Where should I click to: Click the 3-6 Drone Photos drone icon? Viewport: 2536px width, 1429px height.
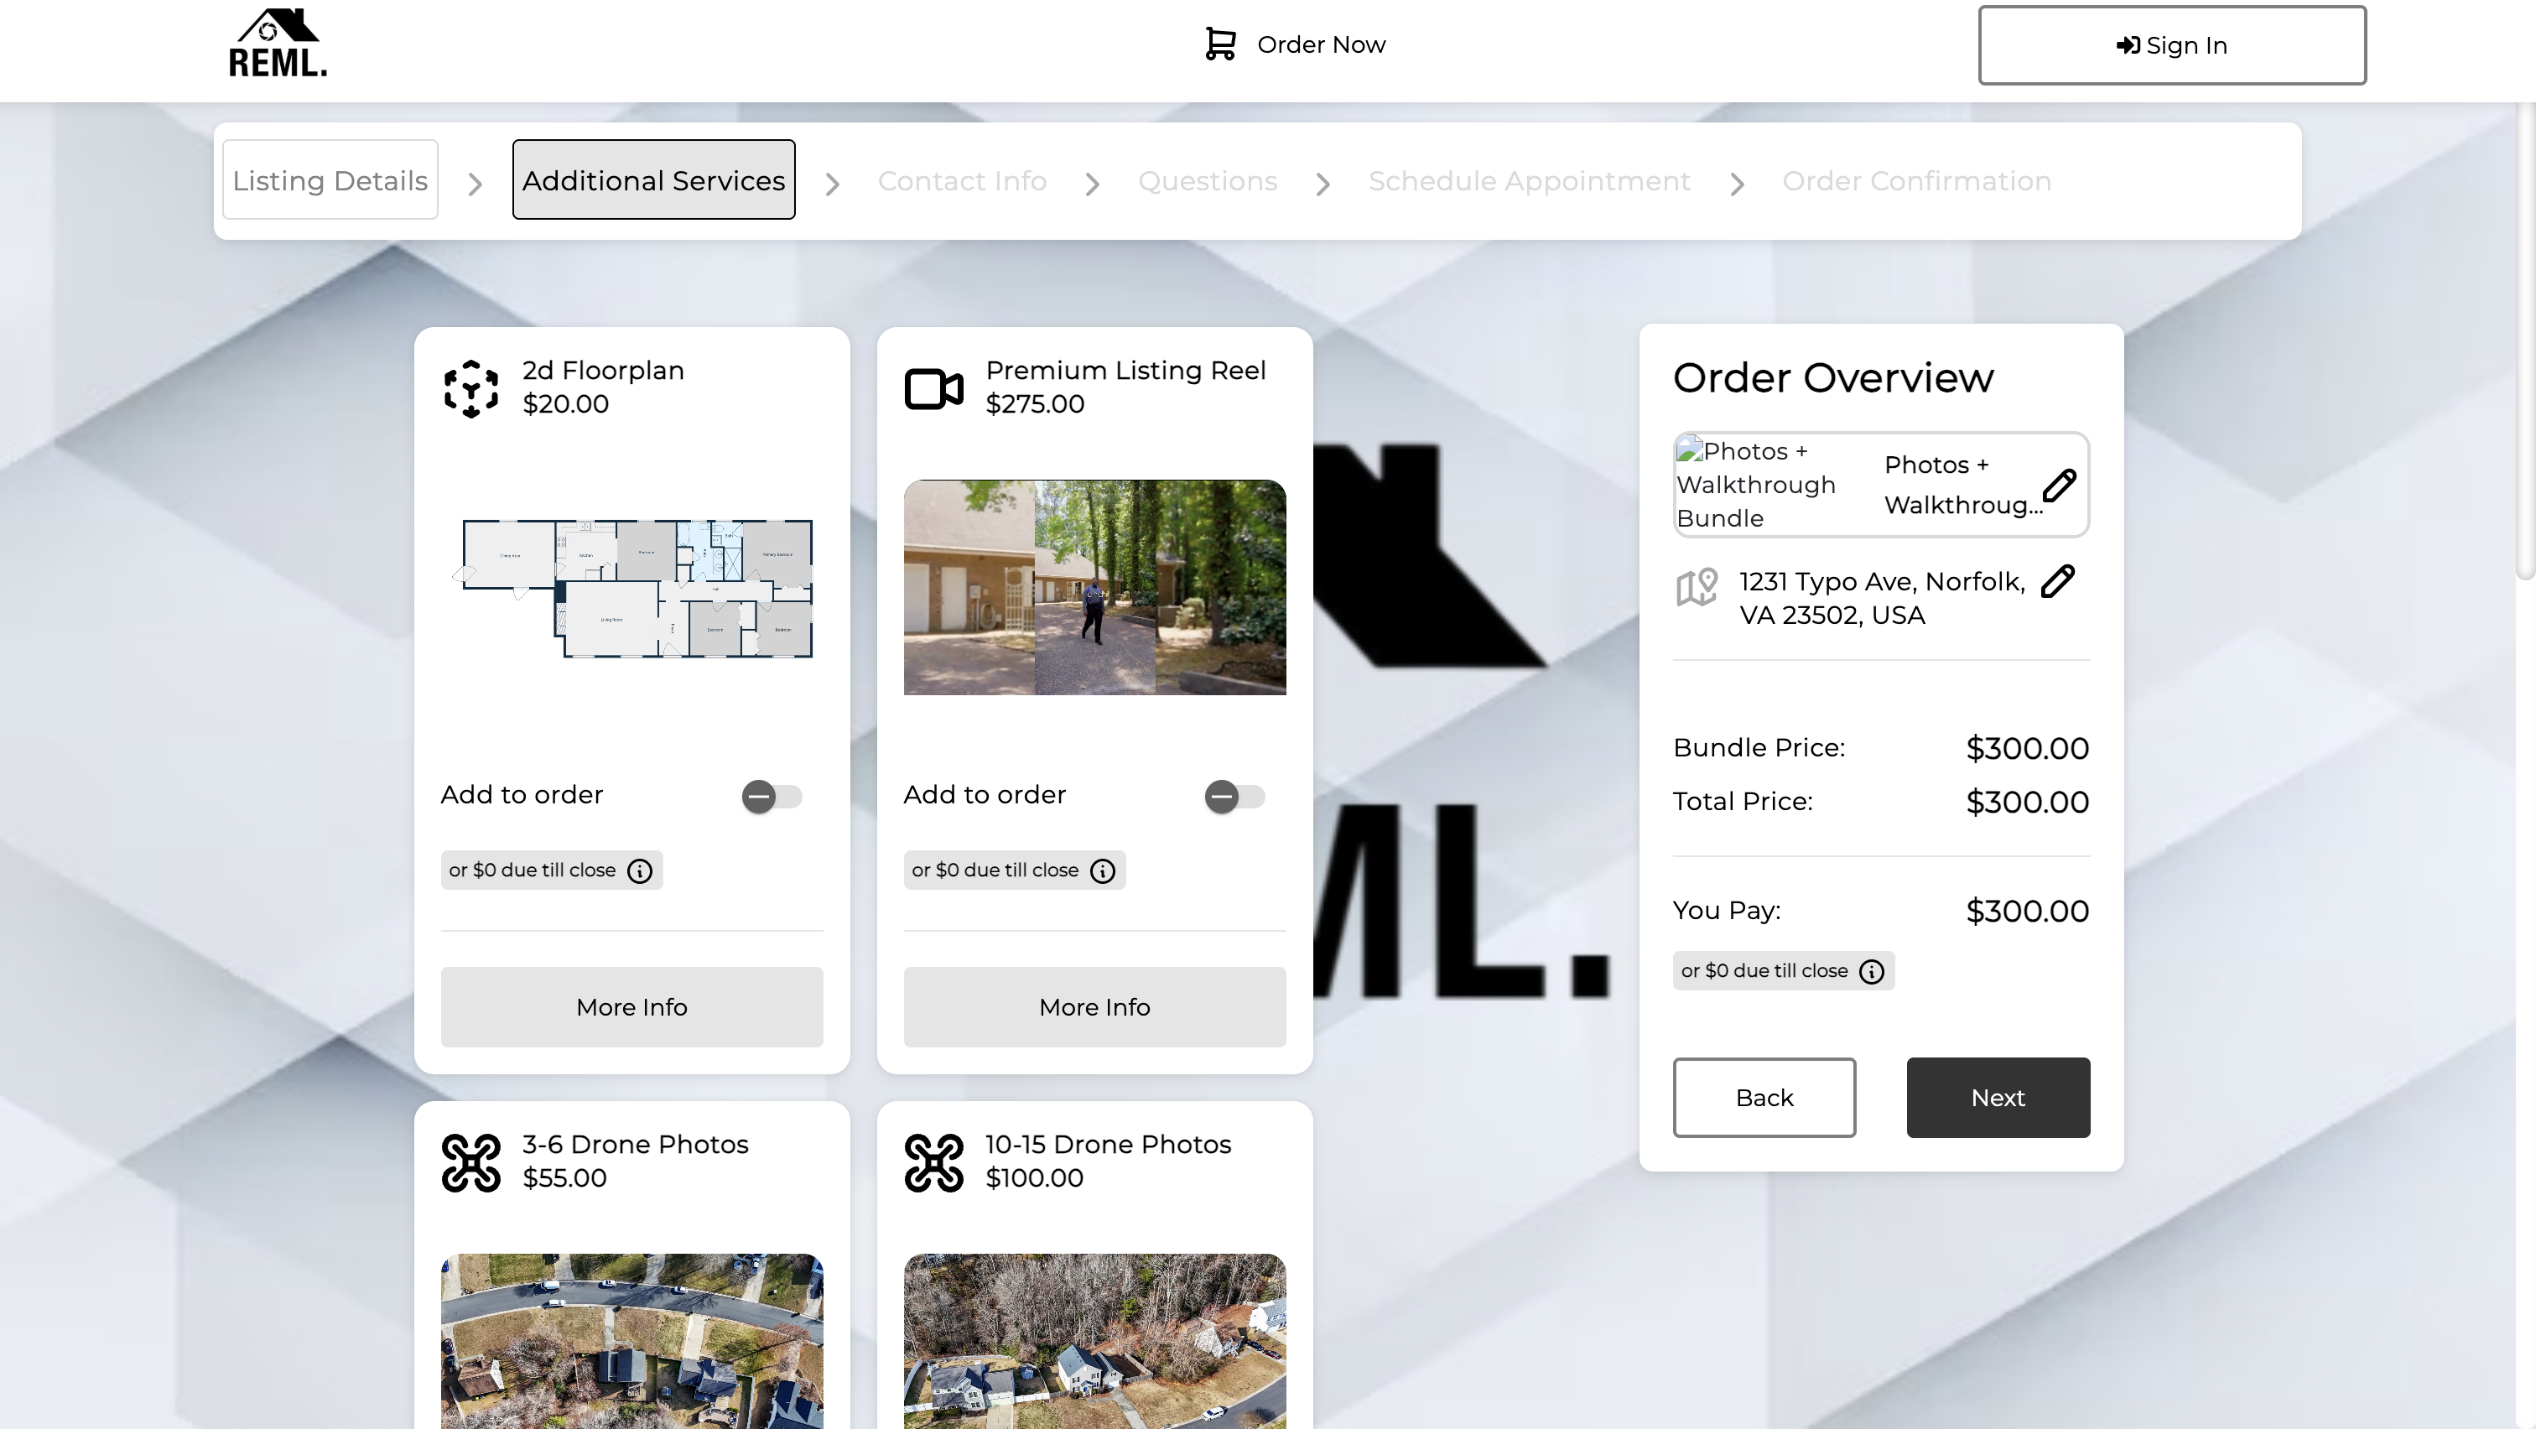(471, 1162)
